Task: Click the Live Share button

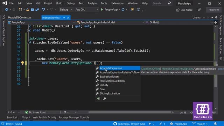Action: pos(184,10)
